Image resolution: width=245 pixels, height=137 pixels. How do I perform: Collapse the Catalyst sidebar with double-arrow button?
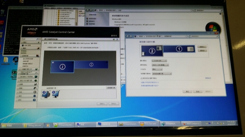[x=40, y=39]
